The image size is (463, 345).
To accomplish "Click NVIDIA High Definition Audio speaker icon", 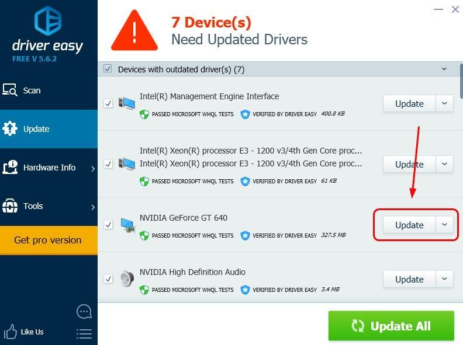I will pyautogui.click(x=127, y=279).
